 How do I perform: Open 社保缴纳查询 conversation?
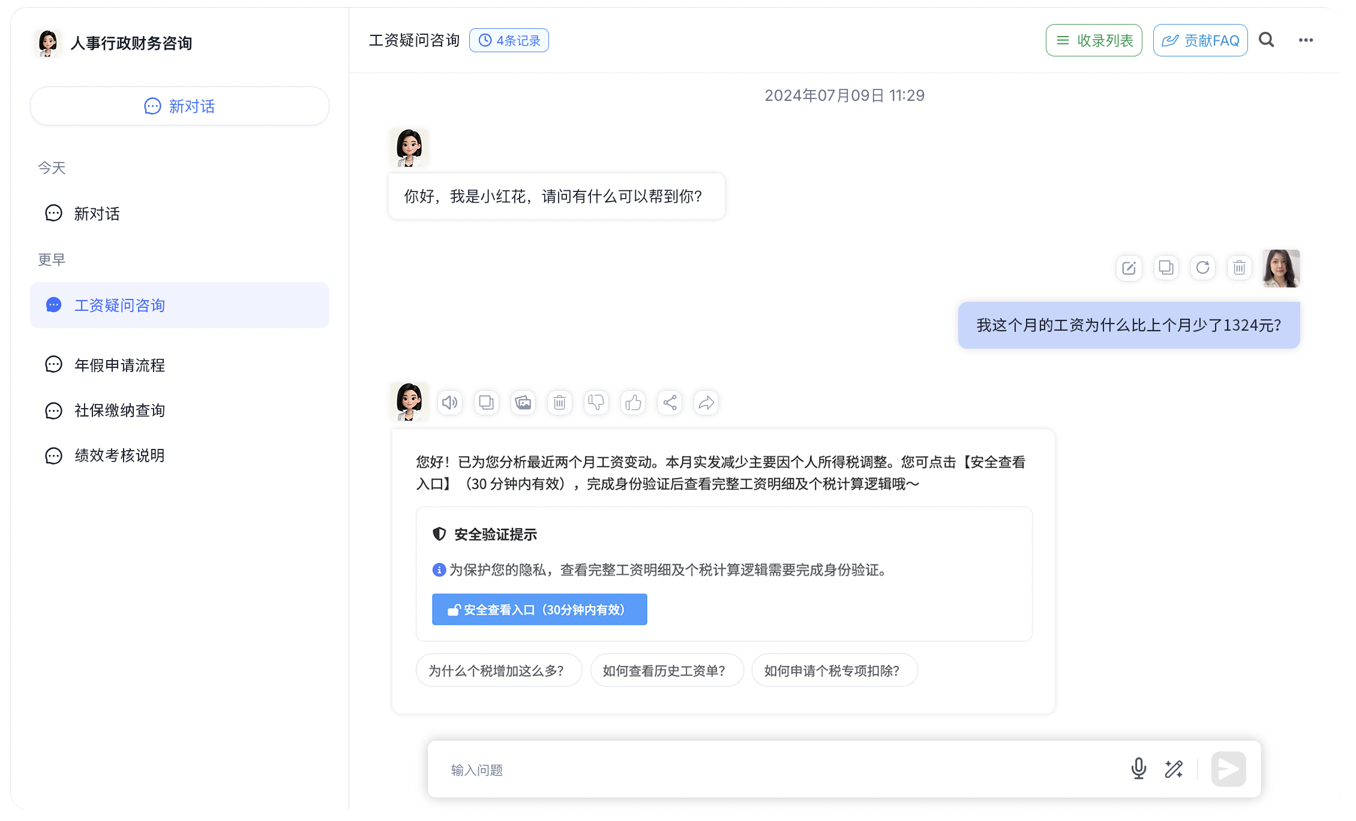pos(119,410)
